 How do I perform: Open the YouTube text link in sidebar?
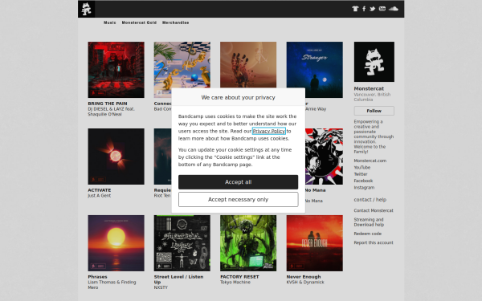click(x=361, y=168)
